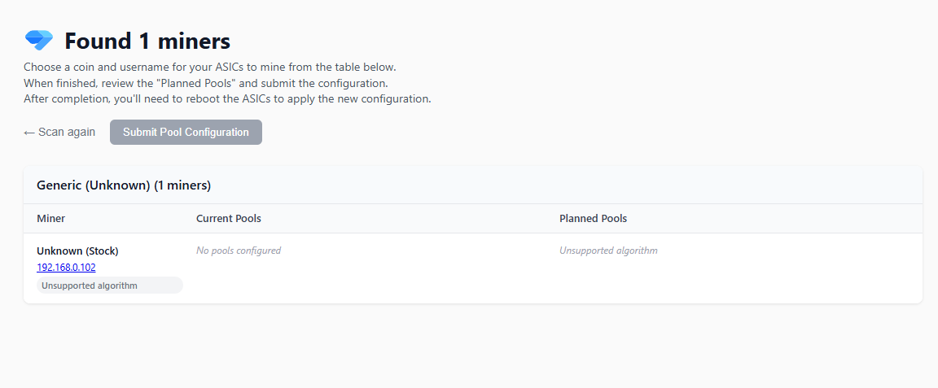Click the Current Pools column header
The image size is (938, 388).
228,219
